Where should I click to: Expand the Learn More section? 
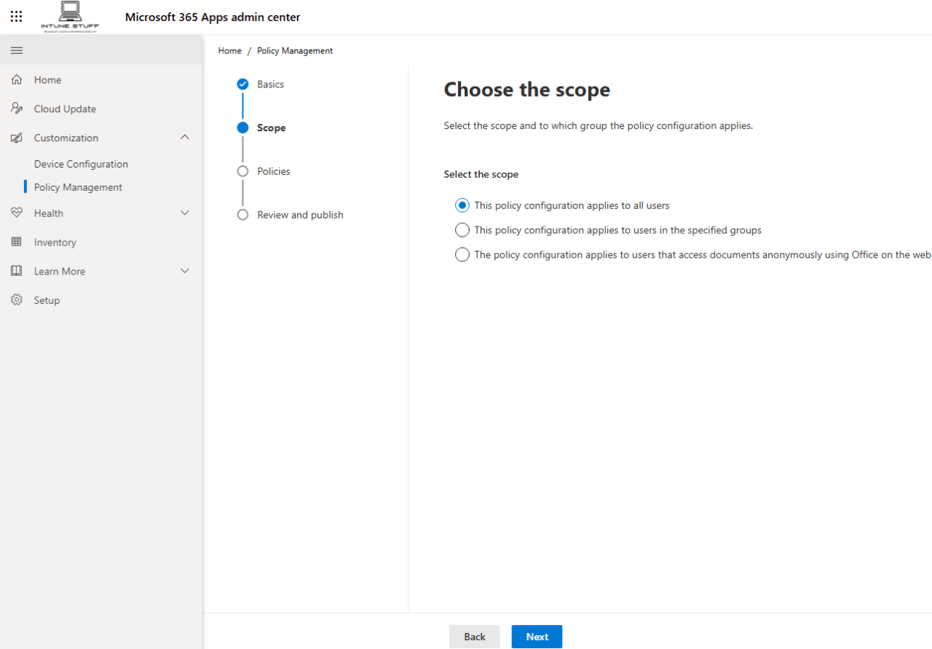pyautogui.click(x=185, y=270)
